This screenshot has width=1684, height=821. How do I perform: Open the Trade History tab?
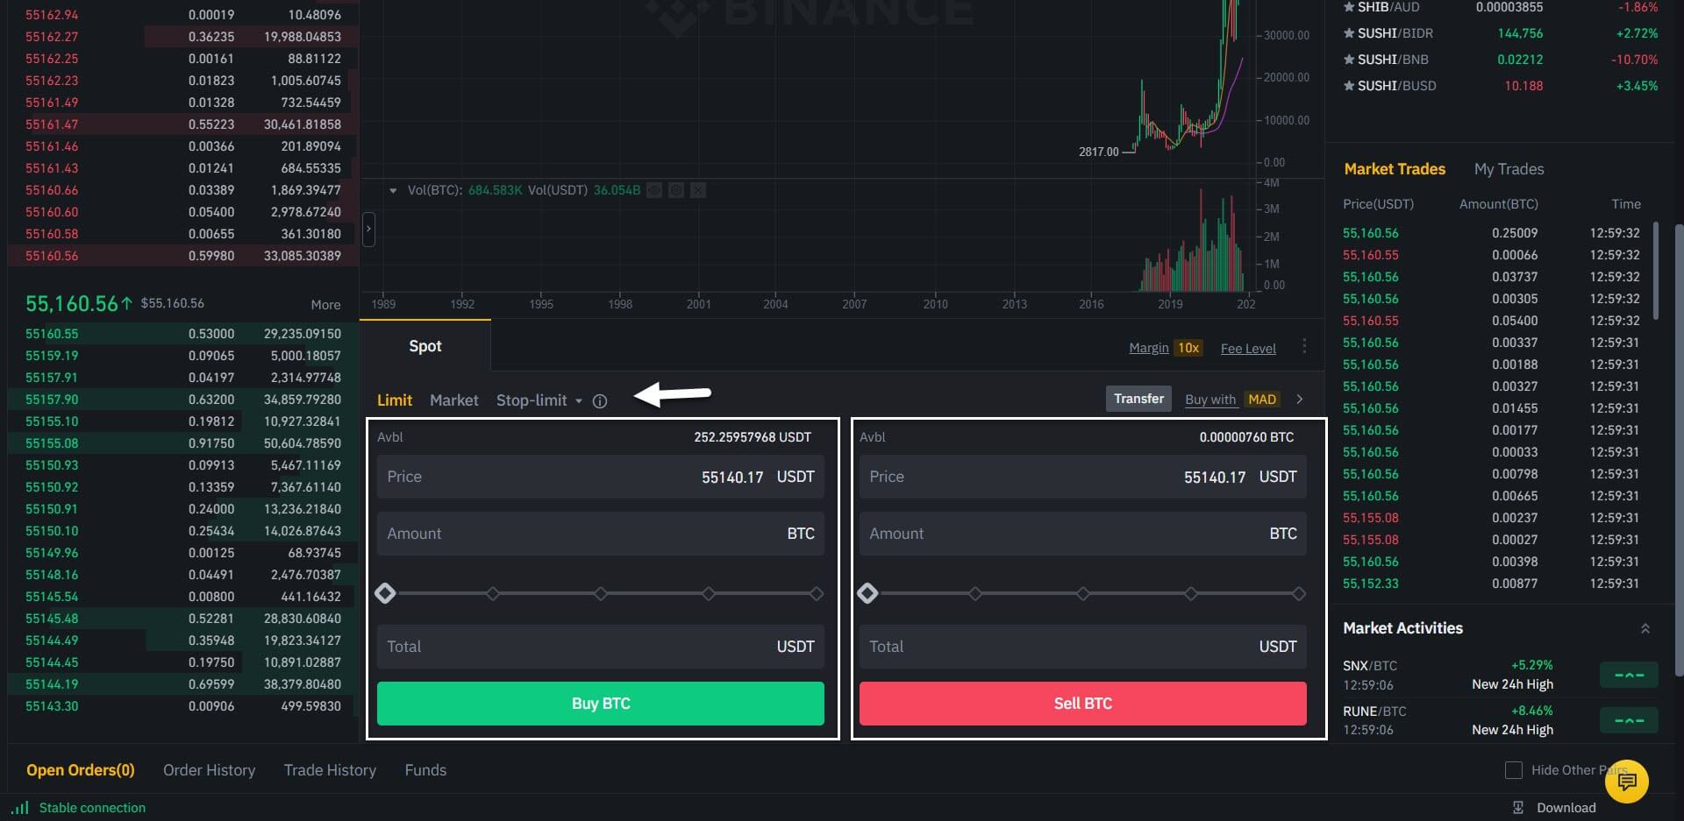coord(330,770)
